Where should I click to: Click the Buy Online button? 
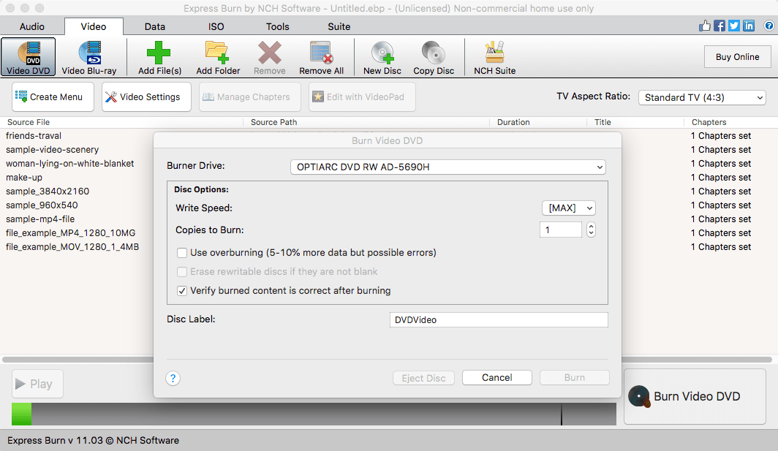[737, 57]
